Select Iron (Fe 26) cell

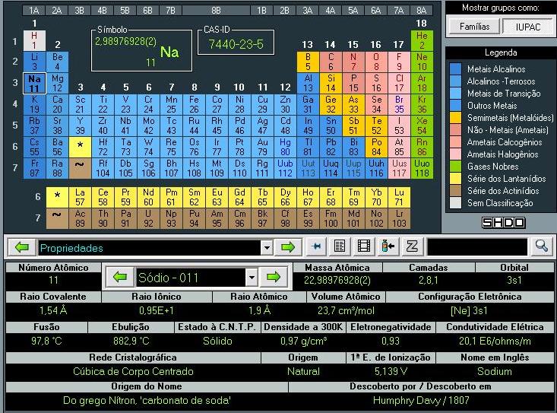coord(194,104)
